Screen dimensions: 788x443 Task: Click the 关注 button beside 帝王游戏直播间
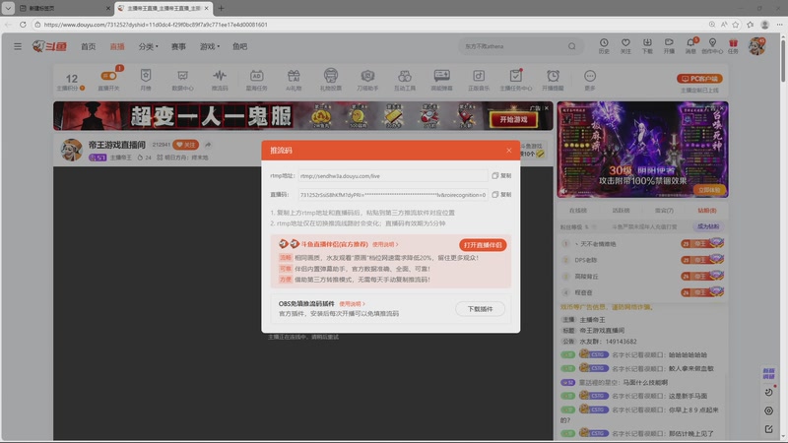185,145
